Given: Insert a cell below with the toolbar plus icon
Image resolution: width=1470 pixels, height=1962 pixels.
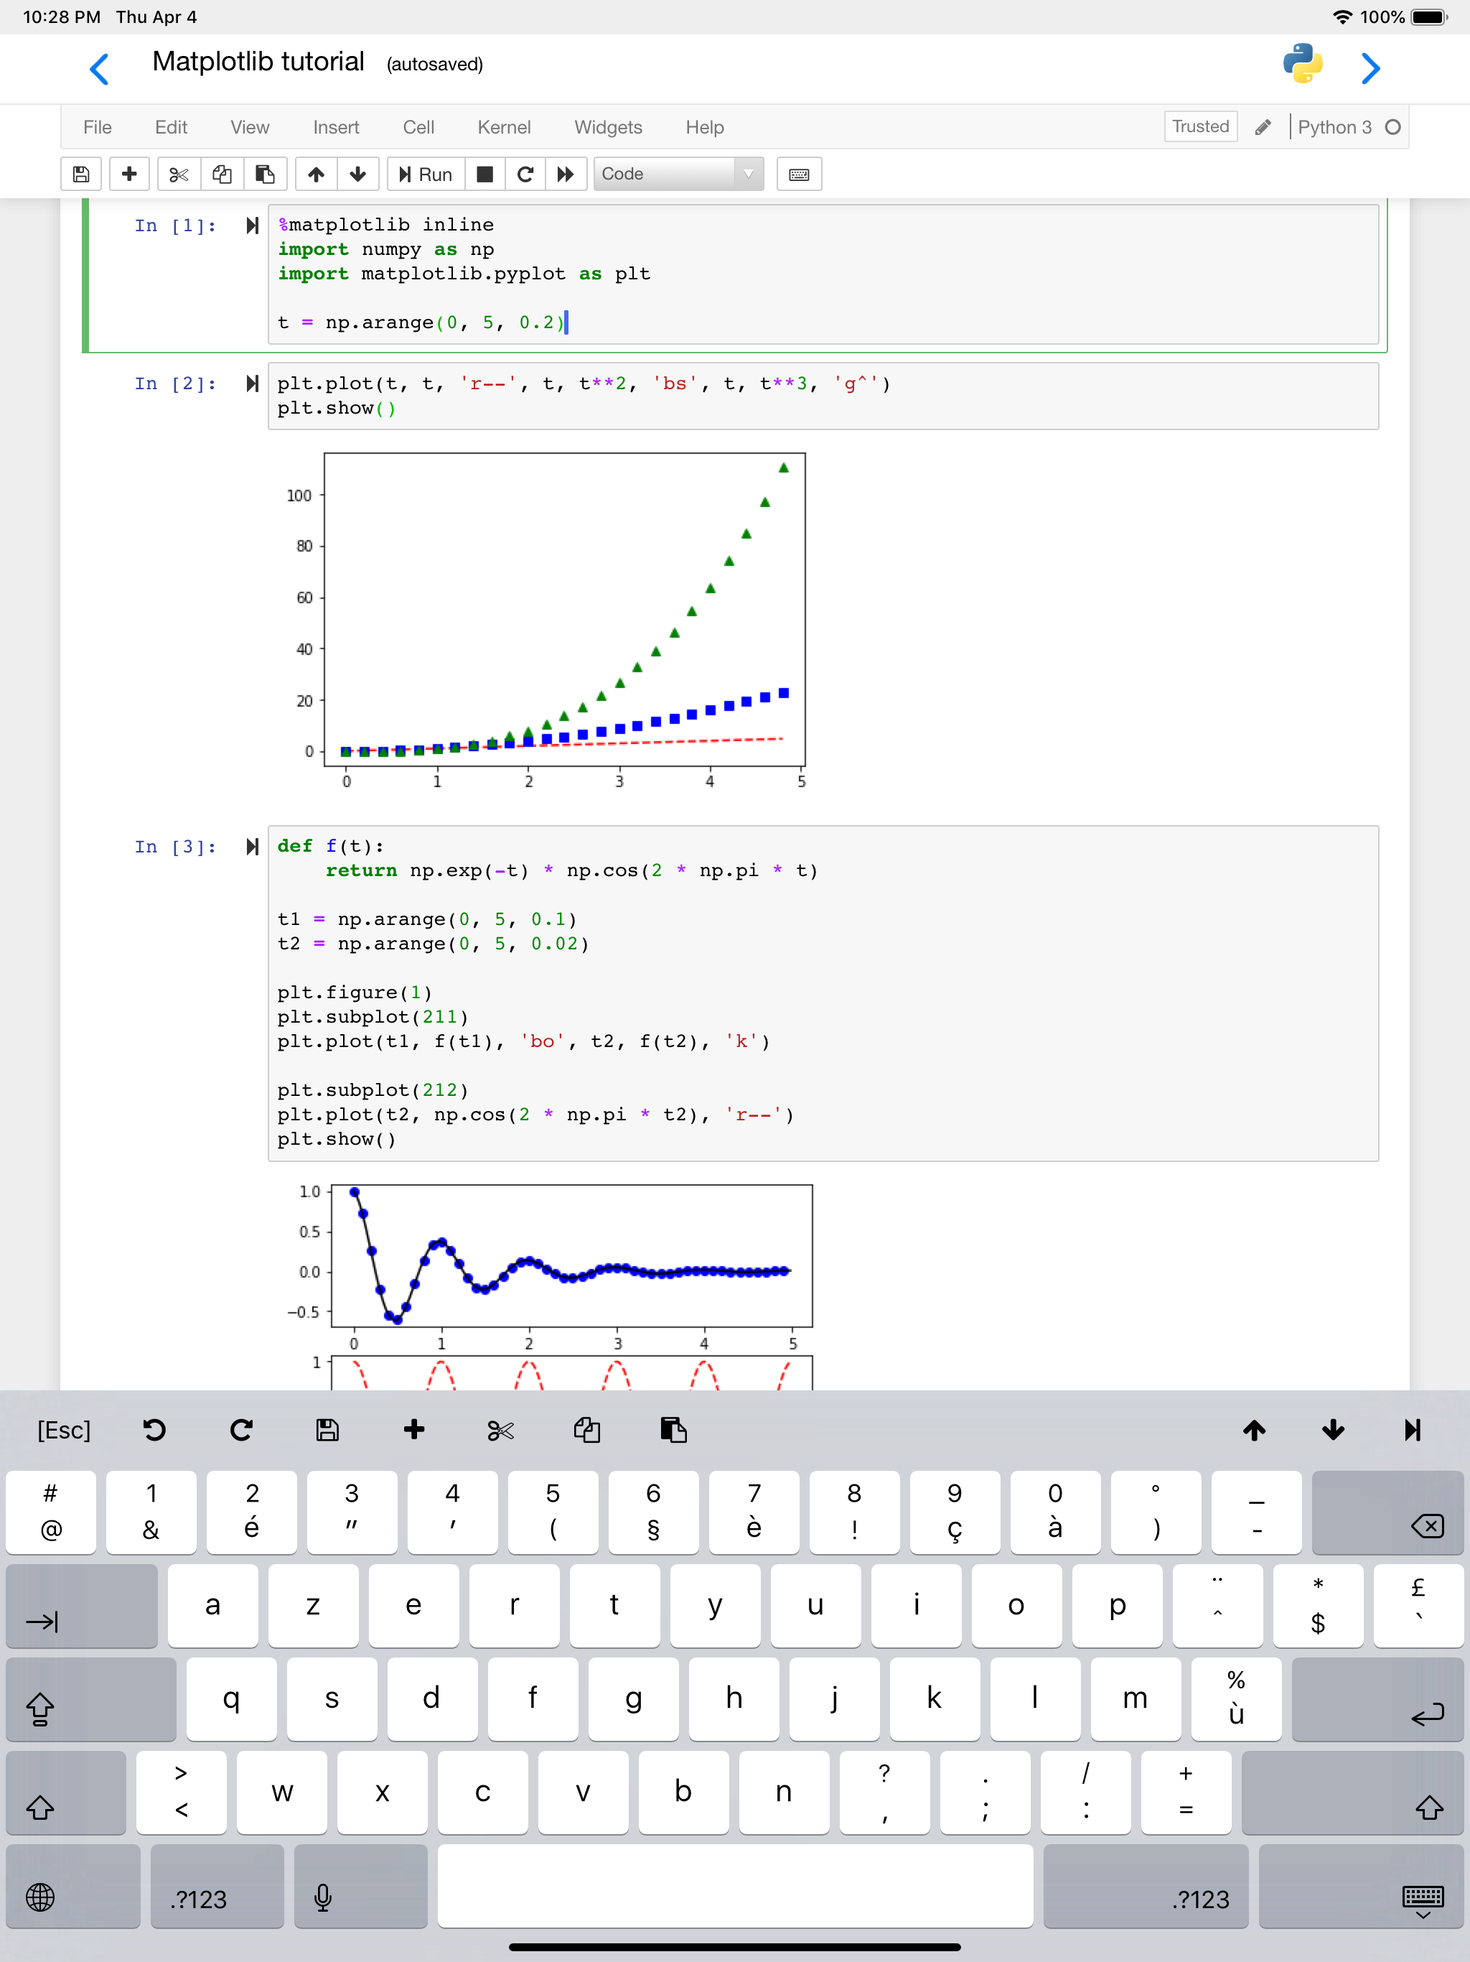Looking at the screenshot, I should pos(129,174).
